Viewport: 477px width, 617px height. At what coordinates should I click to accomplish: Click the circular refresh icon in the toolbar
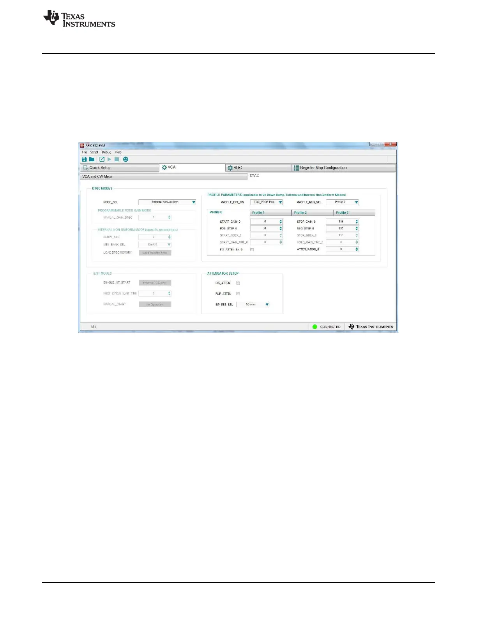point(125,159)
